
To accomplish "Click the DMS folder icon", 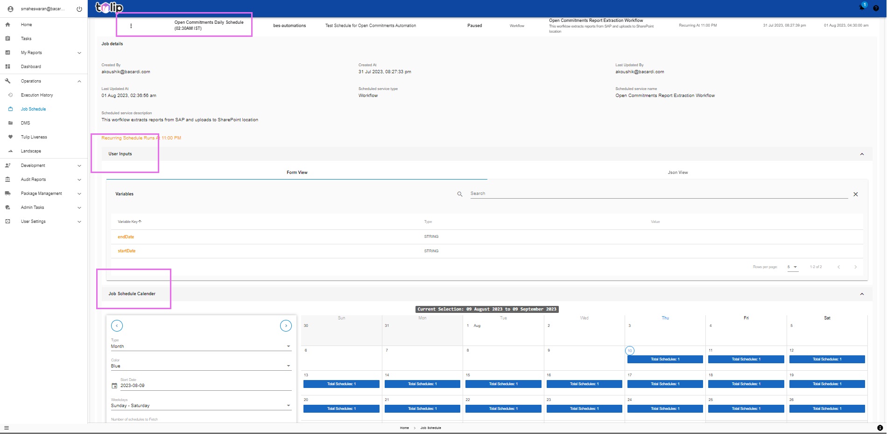I will 10,123.
